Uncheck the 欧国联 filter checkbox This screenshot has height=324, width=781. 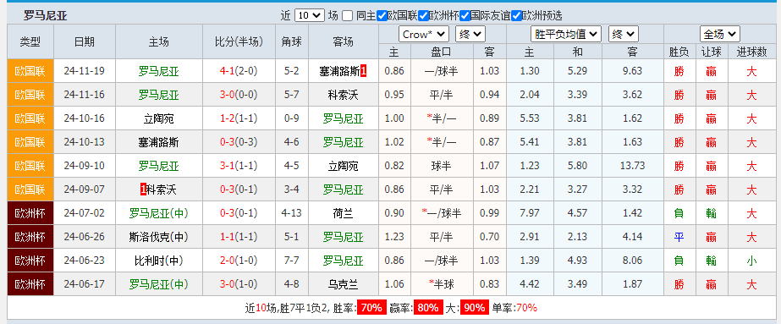(x=382, y=15)
